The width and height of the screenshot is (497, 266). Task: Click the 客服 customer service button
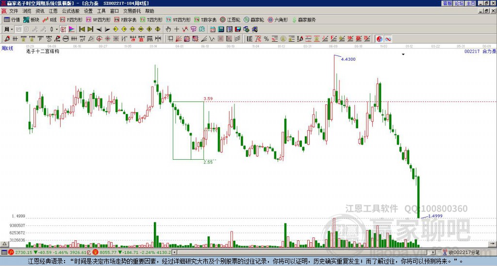click(x=447, y=3)
